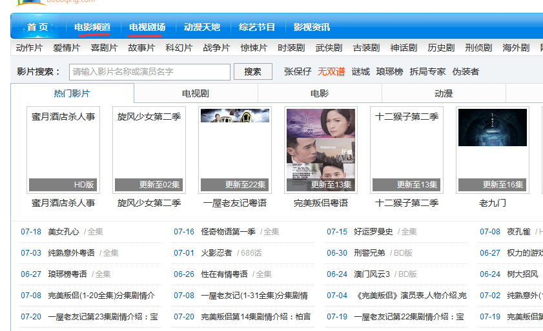Search the hot keyword 张保仔
This screenshot has height=331, width=543.
pyautogui.click(x=298, y=71)
